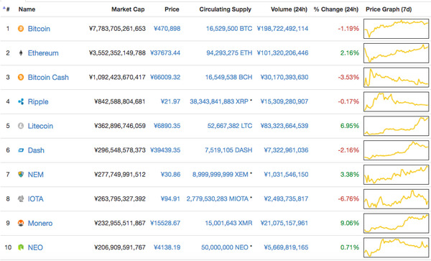431x261 pixels.
Task: Open the NEO name link
Action: [x=35, y=247]
